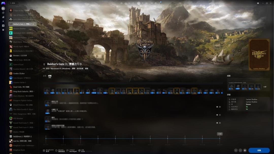Click the first timeline marker at left end

(46, 139)
